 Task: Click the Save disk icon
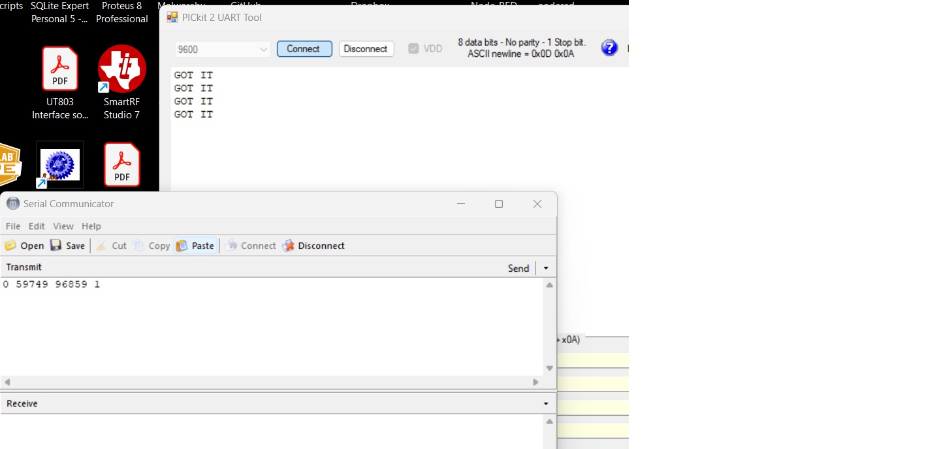tap(56, 246)
